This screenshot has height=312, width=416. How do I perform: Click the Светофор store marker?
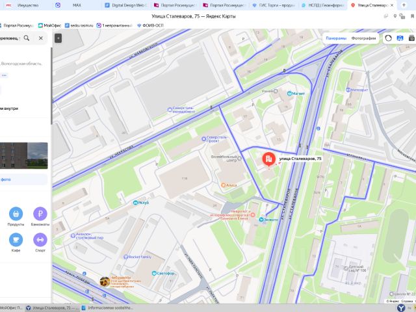154,273
